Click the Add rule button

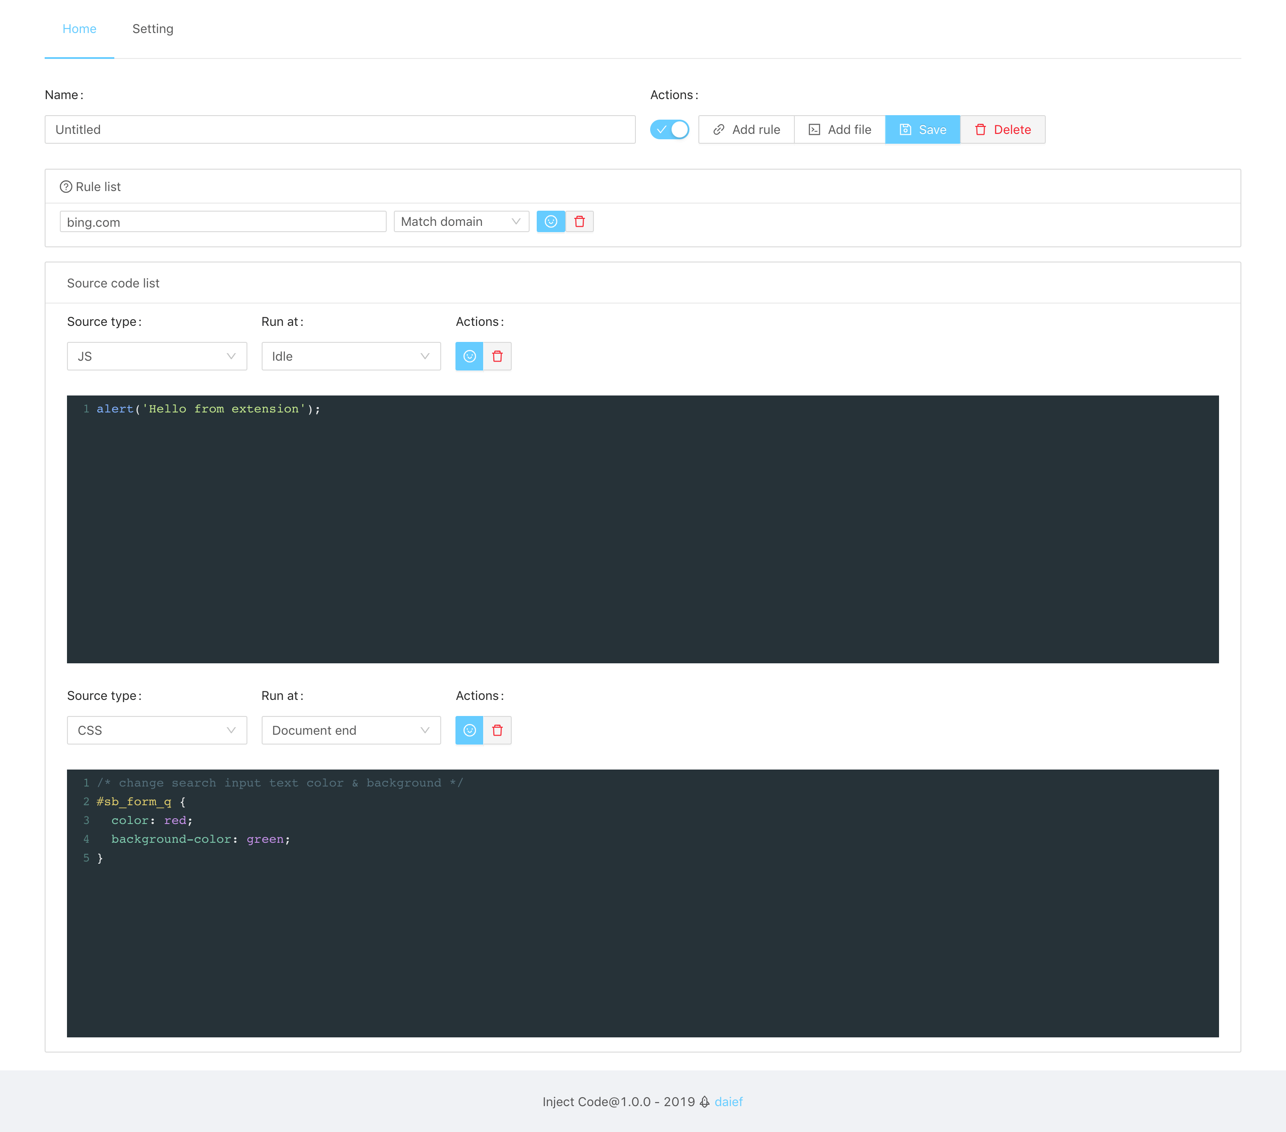pos(746,129)
